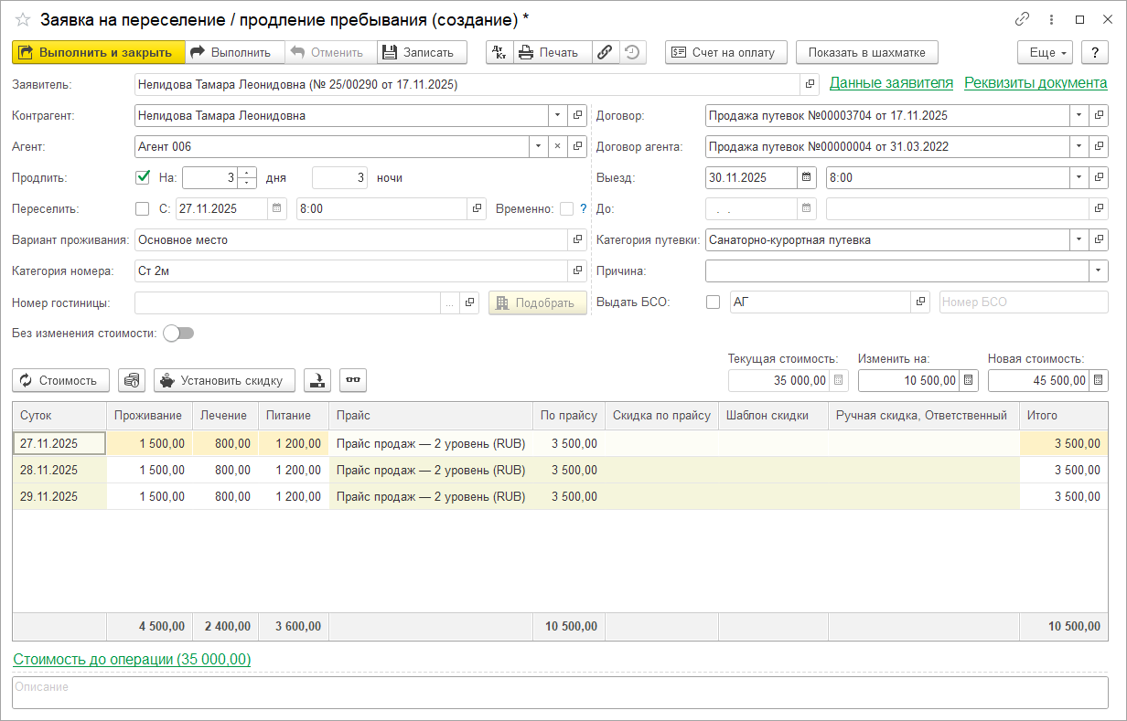Toggle the Без изменения стоимости switch
This screenshot has width=1127, height=721.
click(x=178, y=334)
